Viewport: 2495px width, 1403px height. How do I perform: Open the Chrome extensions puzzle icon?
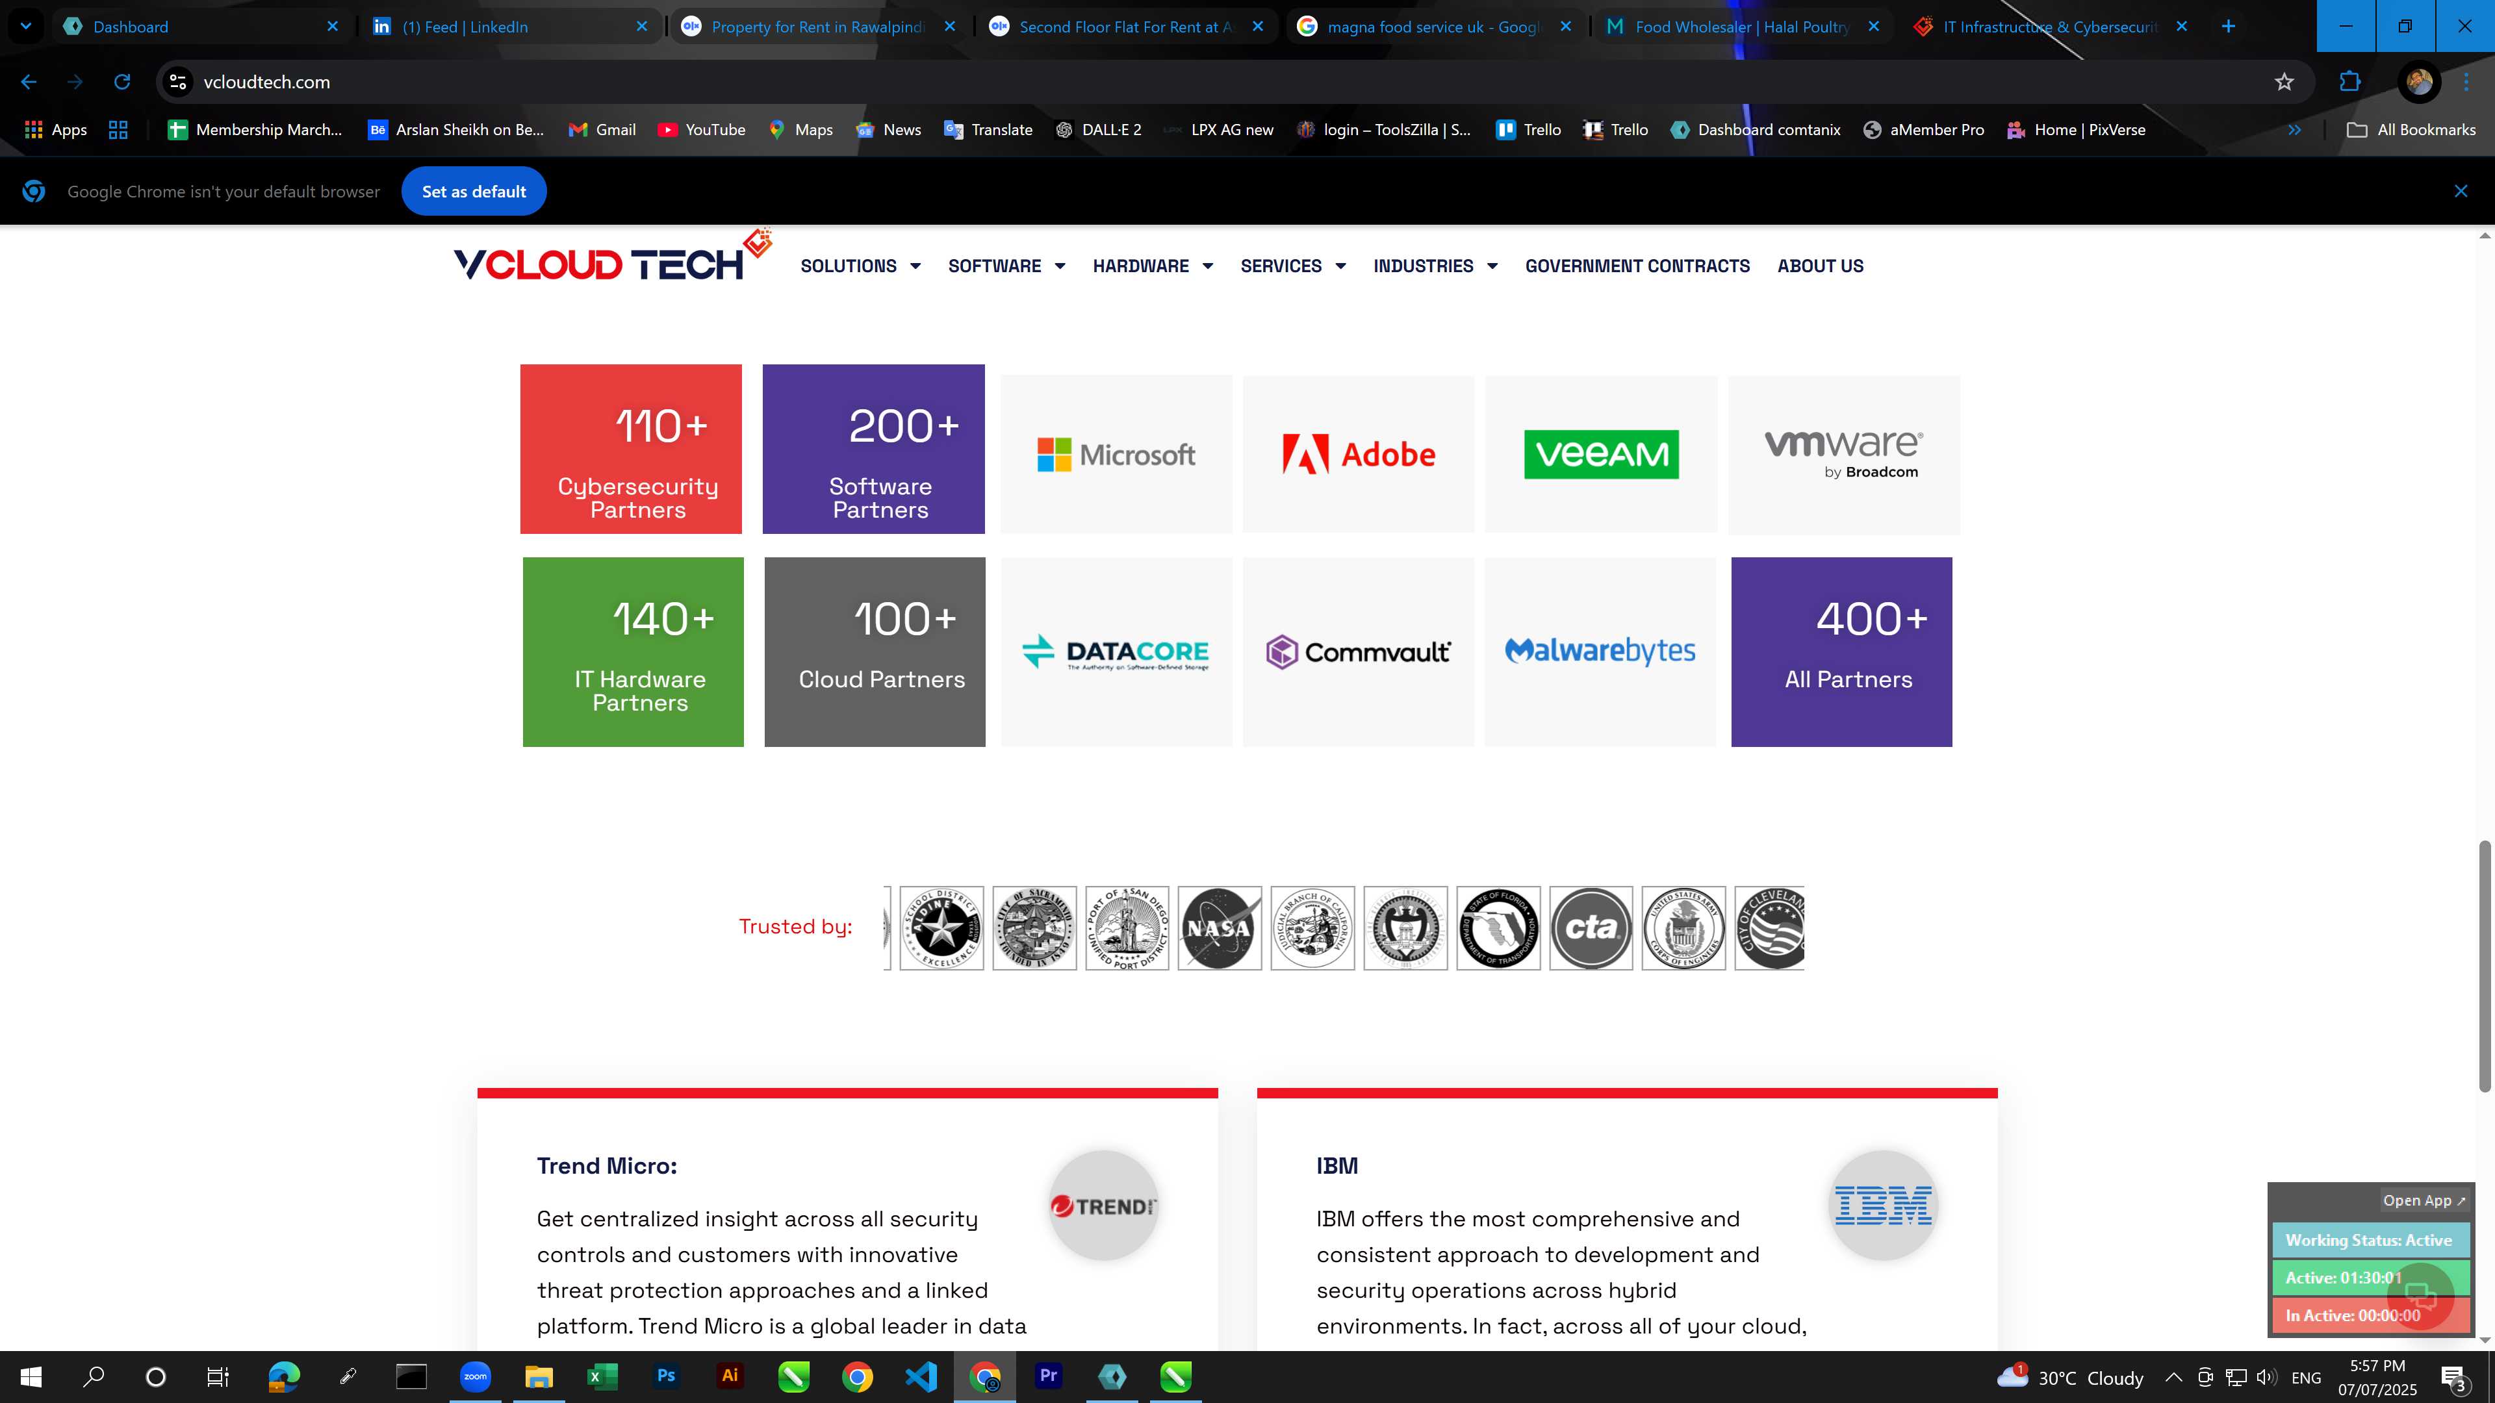point(2349,82)
